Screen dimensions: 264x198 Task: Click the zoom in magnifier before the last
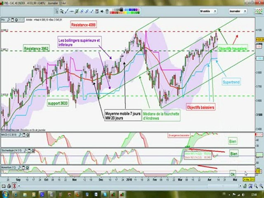click(x=256, y=186)
